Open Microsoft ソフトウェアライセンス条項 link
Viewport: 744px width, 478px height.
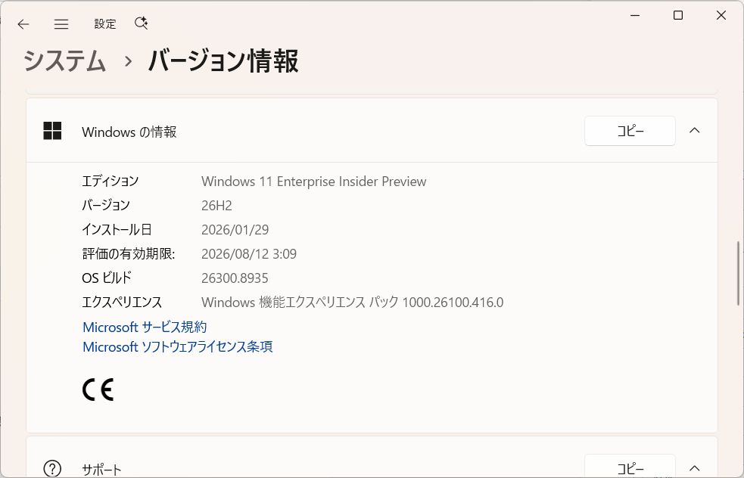pyautogui.click(x=177, y=347)
